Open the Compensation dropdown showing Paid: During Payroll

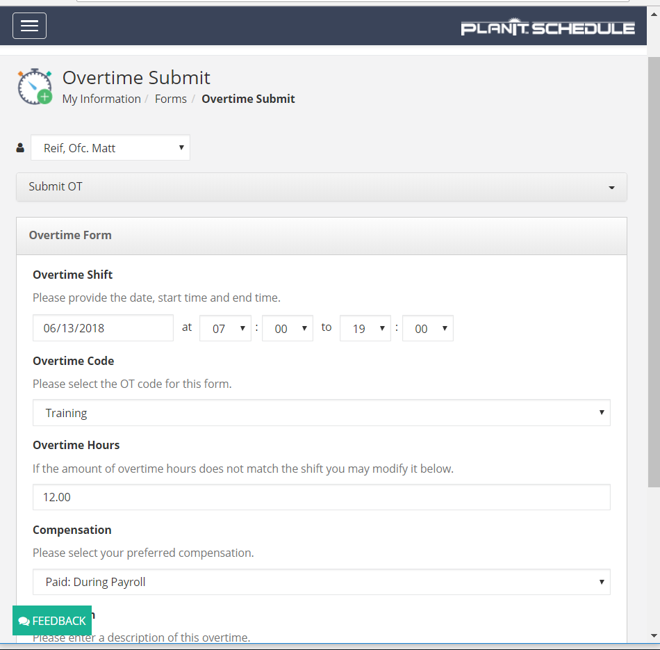pyautogui.click(x=322, y=582)
